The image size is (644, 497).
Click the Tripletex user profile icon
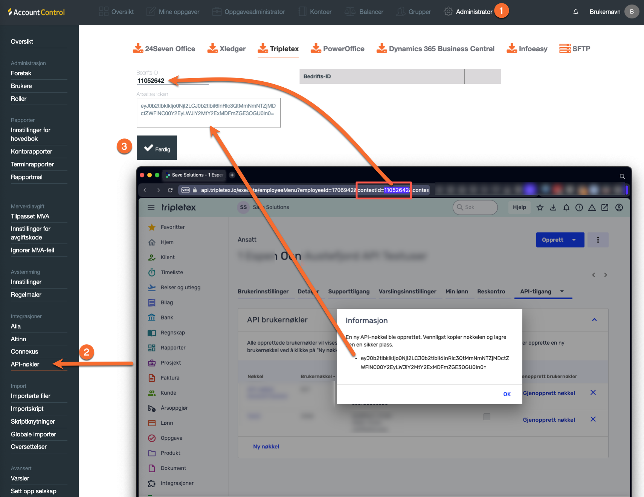click(619, 207)
